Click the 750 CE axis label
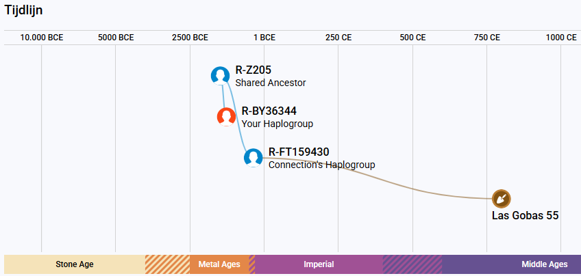The height and width of the screenshot is (276, 581). 487,38
